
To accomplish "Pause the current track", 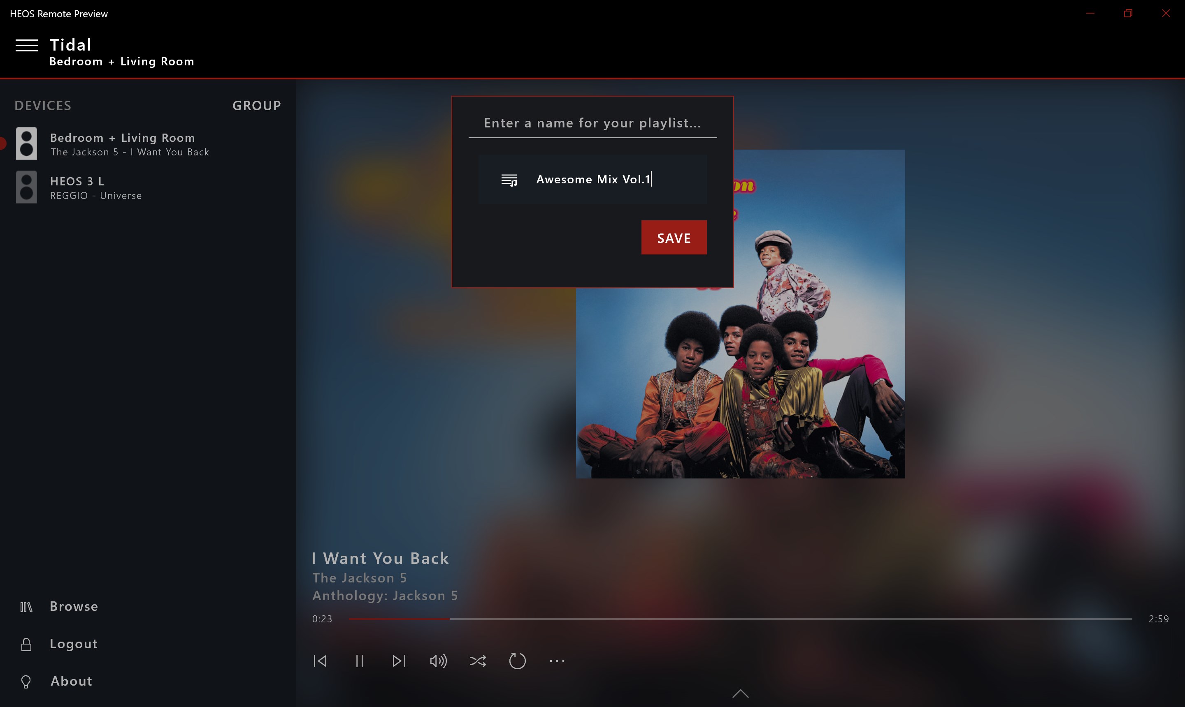I will click(x=360, y=661).
